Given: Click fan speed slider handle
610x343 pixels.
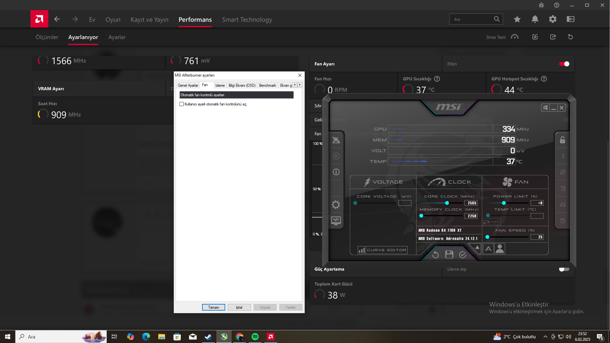Looking at the screenshot, I should point(487,237).
